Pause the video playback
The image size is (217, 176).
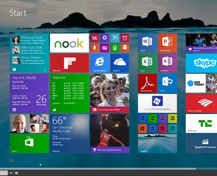coord(16,173)
